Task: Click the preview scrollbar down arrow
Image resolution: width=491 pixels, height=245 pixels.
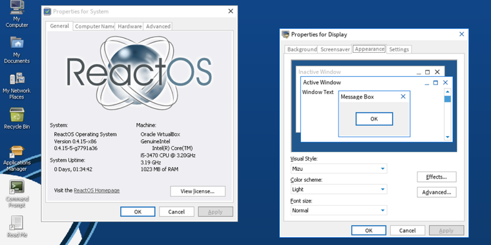Action: click(448, 137)
